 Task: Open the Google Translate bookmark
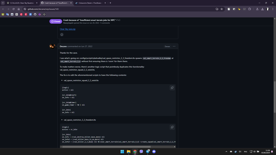tap(7, 14)
